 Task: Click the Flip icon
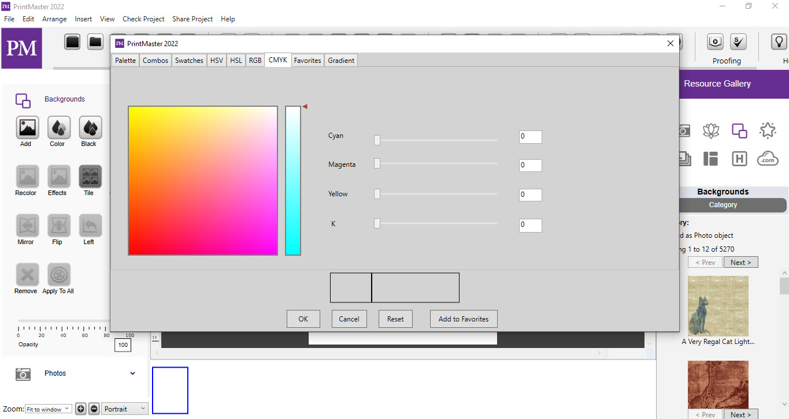pos(59,226)
